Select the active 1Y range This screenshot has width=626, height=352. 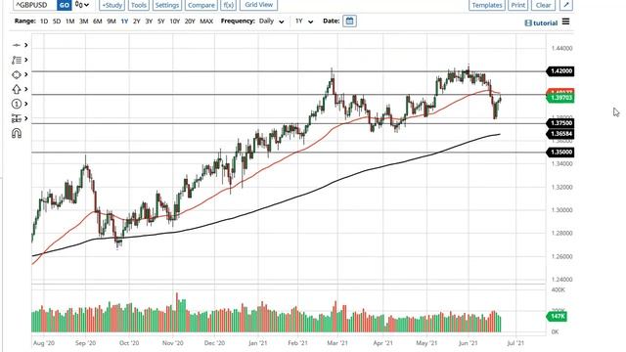124,22
